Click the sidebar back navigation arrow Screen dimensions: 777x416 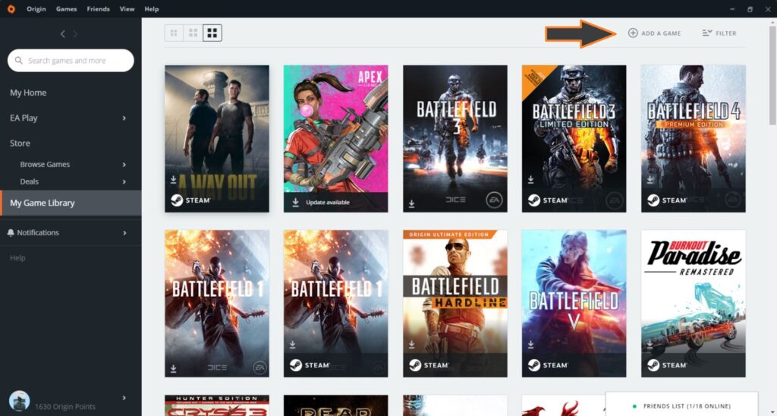(63, 34)
